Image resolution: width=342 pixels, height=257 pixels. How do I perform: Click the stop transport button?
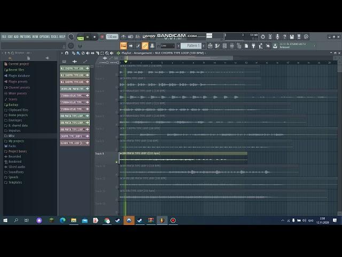95,37
